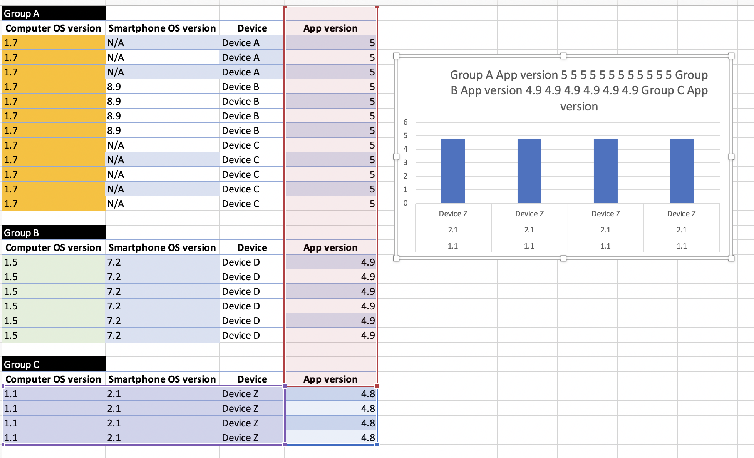Click the chart y-axis label 6
Image resolution: width=754 pixels, height=458 pixels.
point(405,122)
